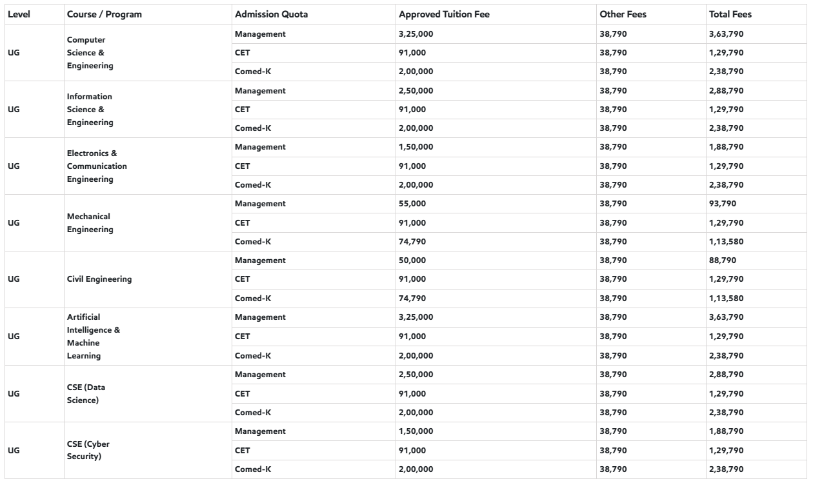Screen dimensions: 813x481
Task: Click the CSE (Cyber Security) course cell
Action: (x=88, y=449)
